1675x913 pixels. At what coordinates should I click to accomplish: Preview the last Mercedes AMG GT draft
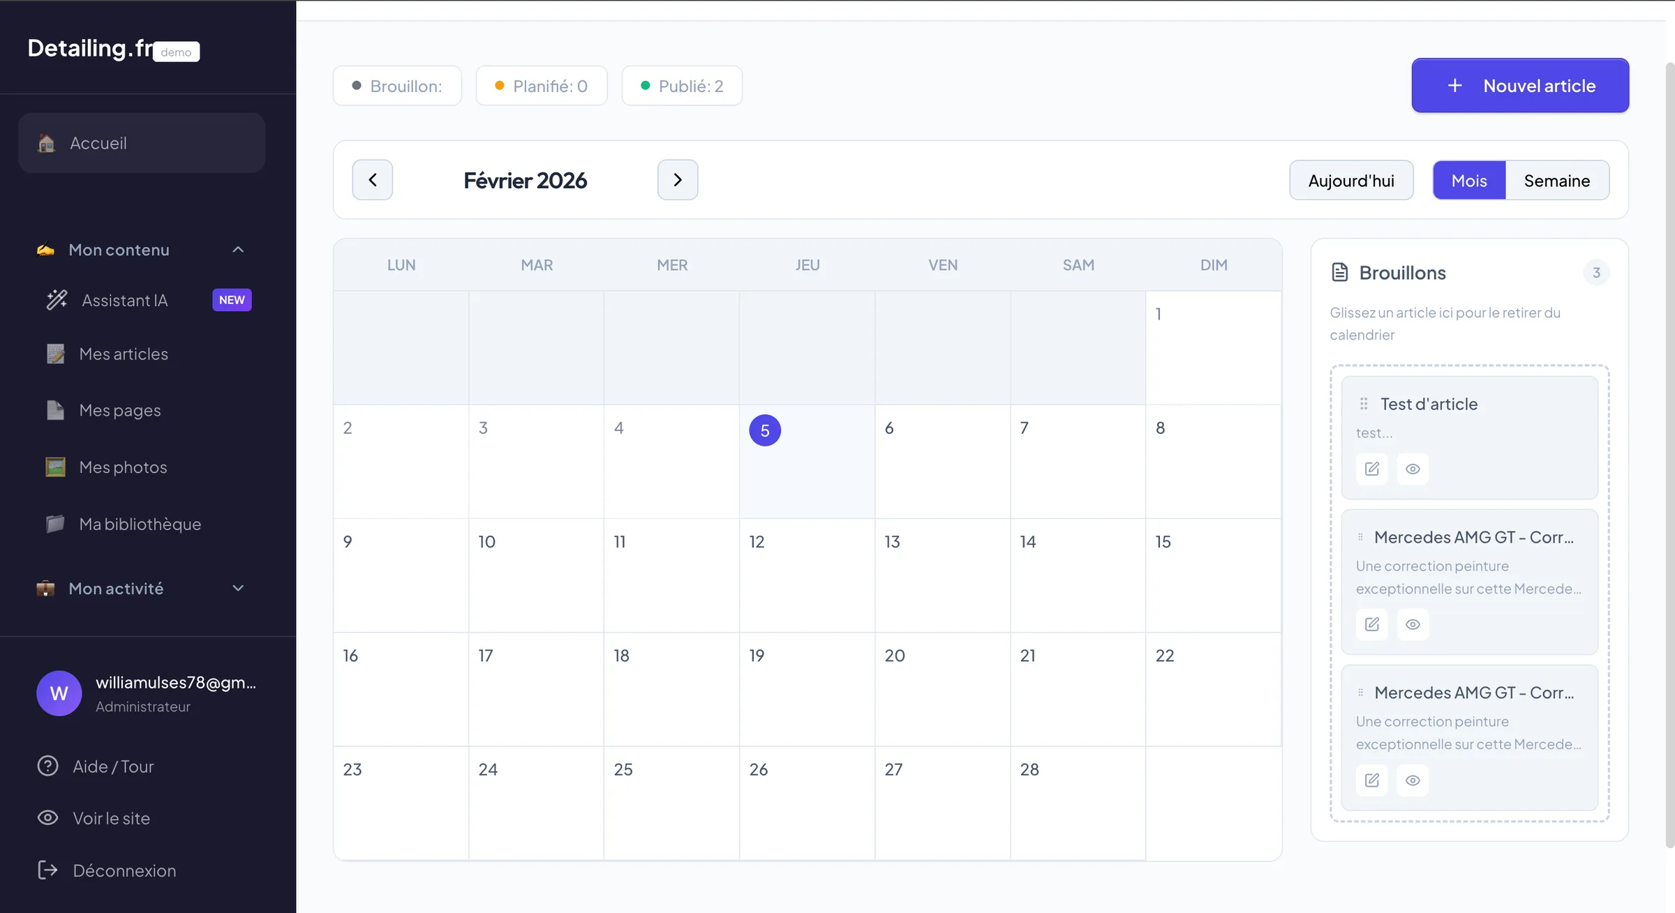coord(1413,780)
